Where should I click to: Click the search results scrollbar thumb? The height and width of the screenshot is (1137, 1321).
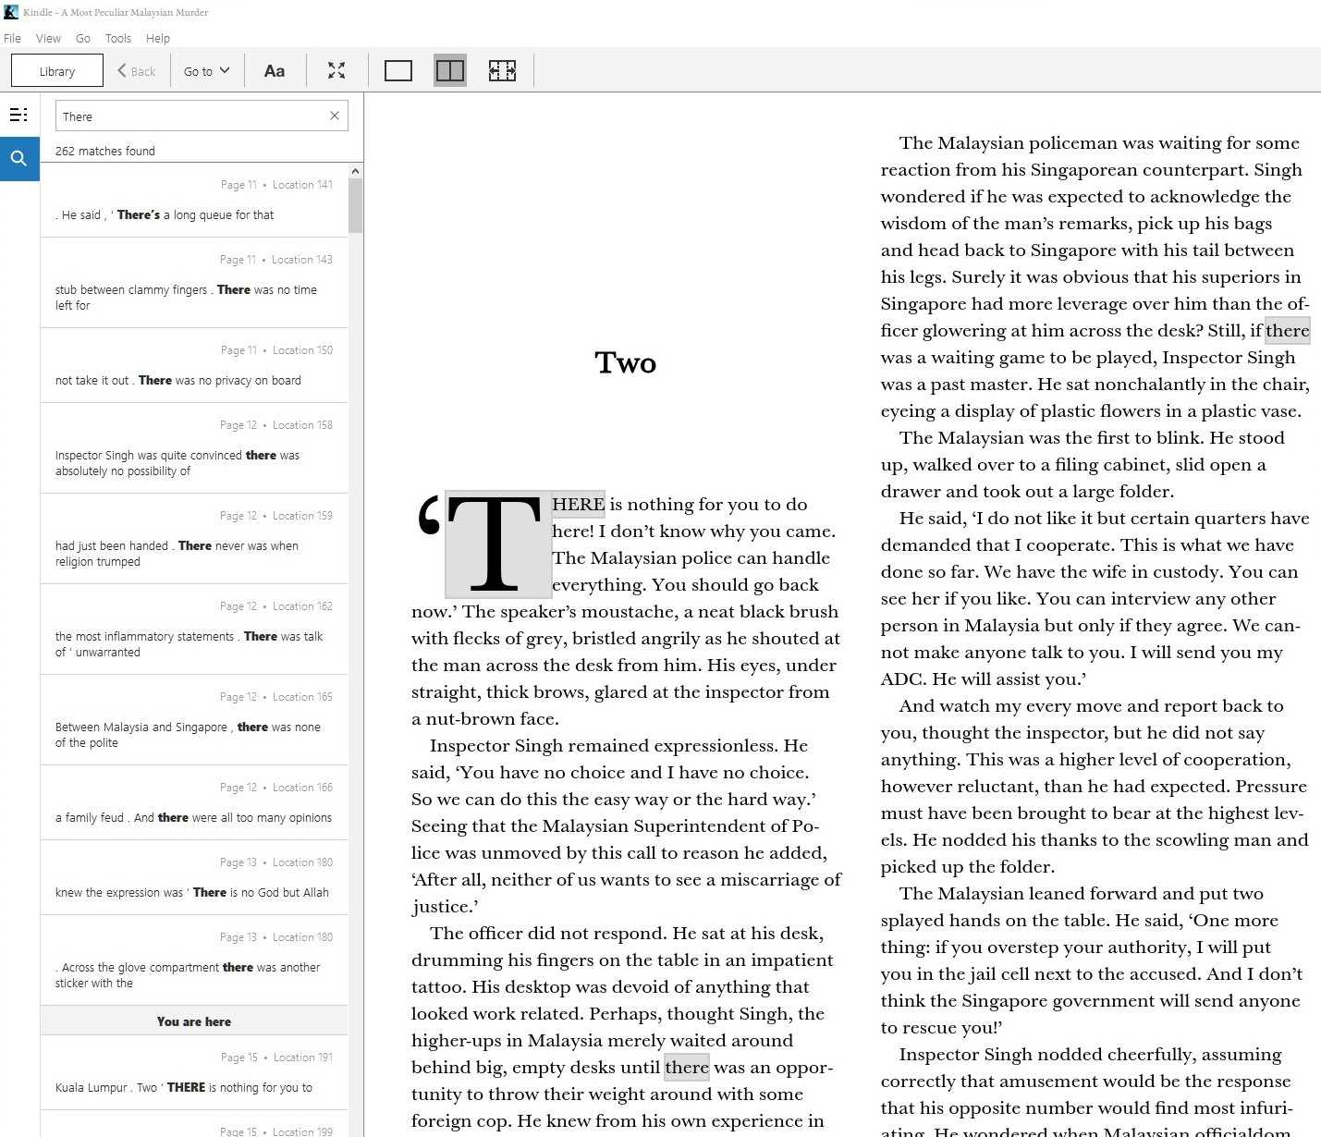pyautogui.click(x=356, y=205)
